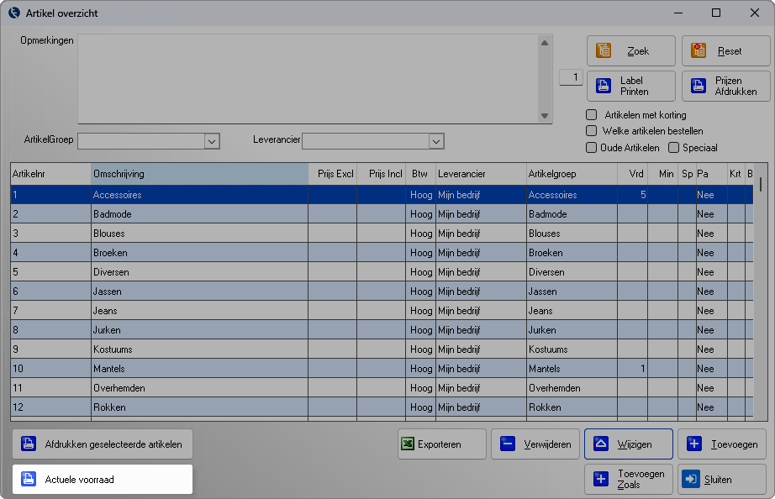This screenshot has height=499, width=775.
Task: Sort by Omschrijving column header
Action: coord(200,174)
